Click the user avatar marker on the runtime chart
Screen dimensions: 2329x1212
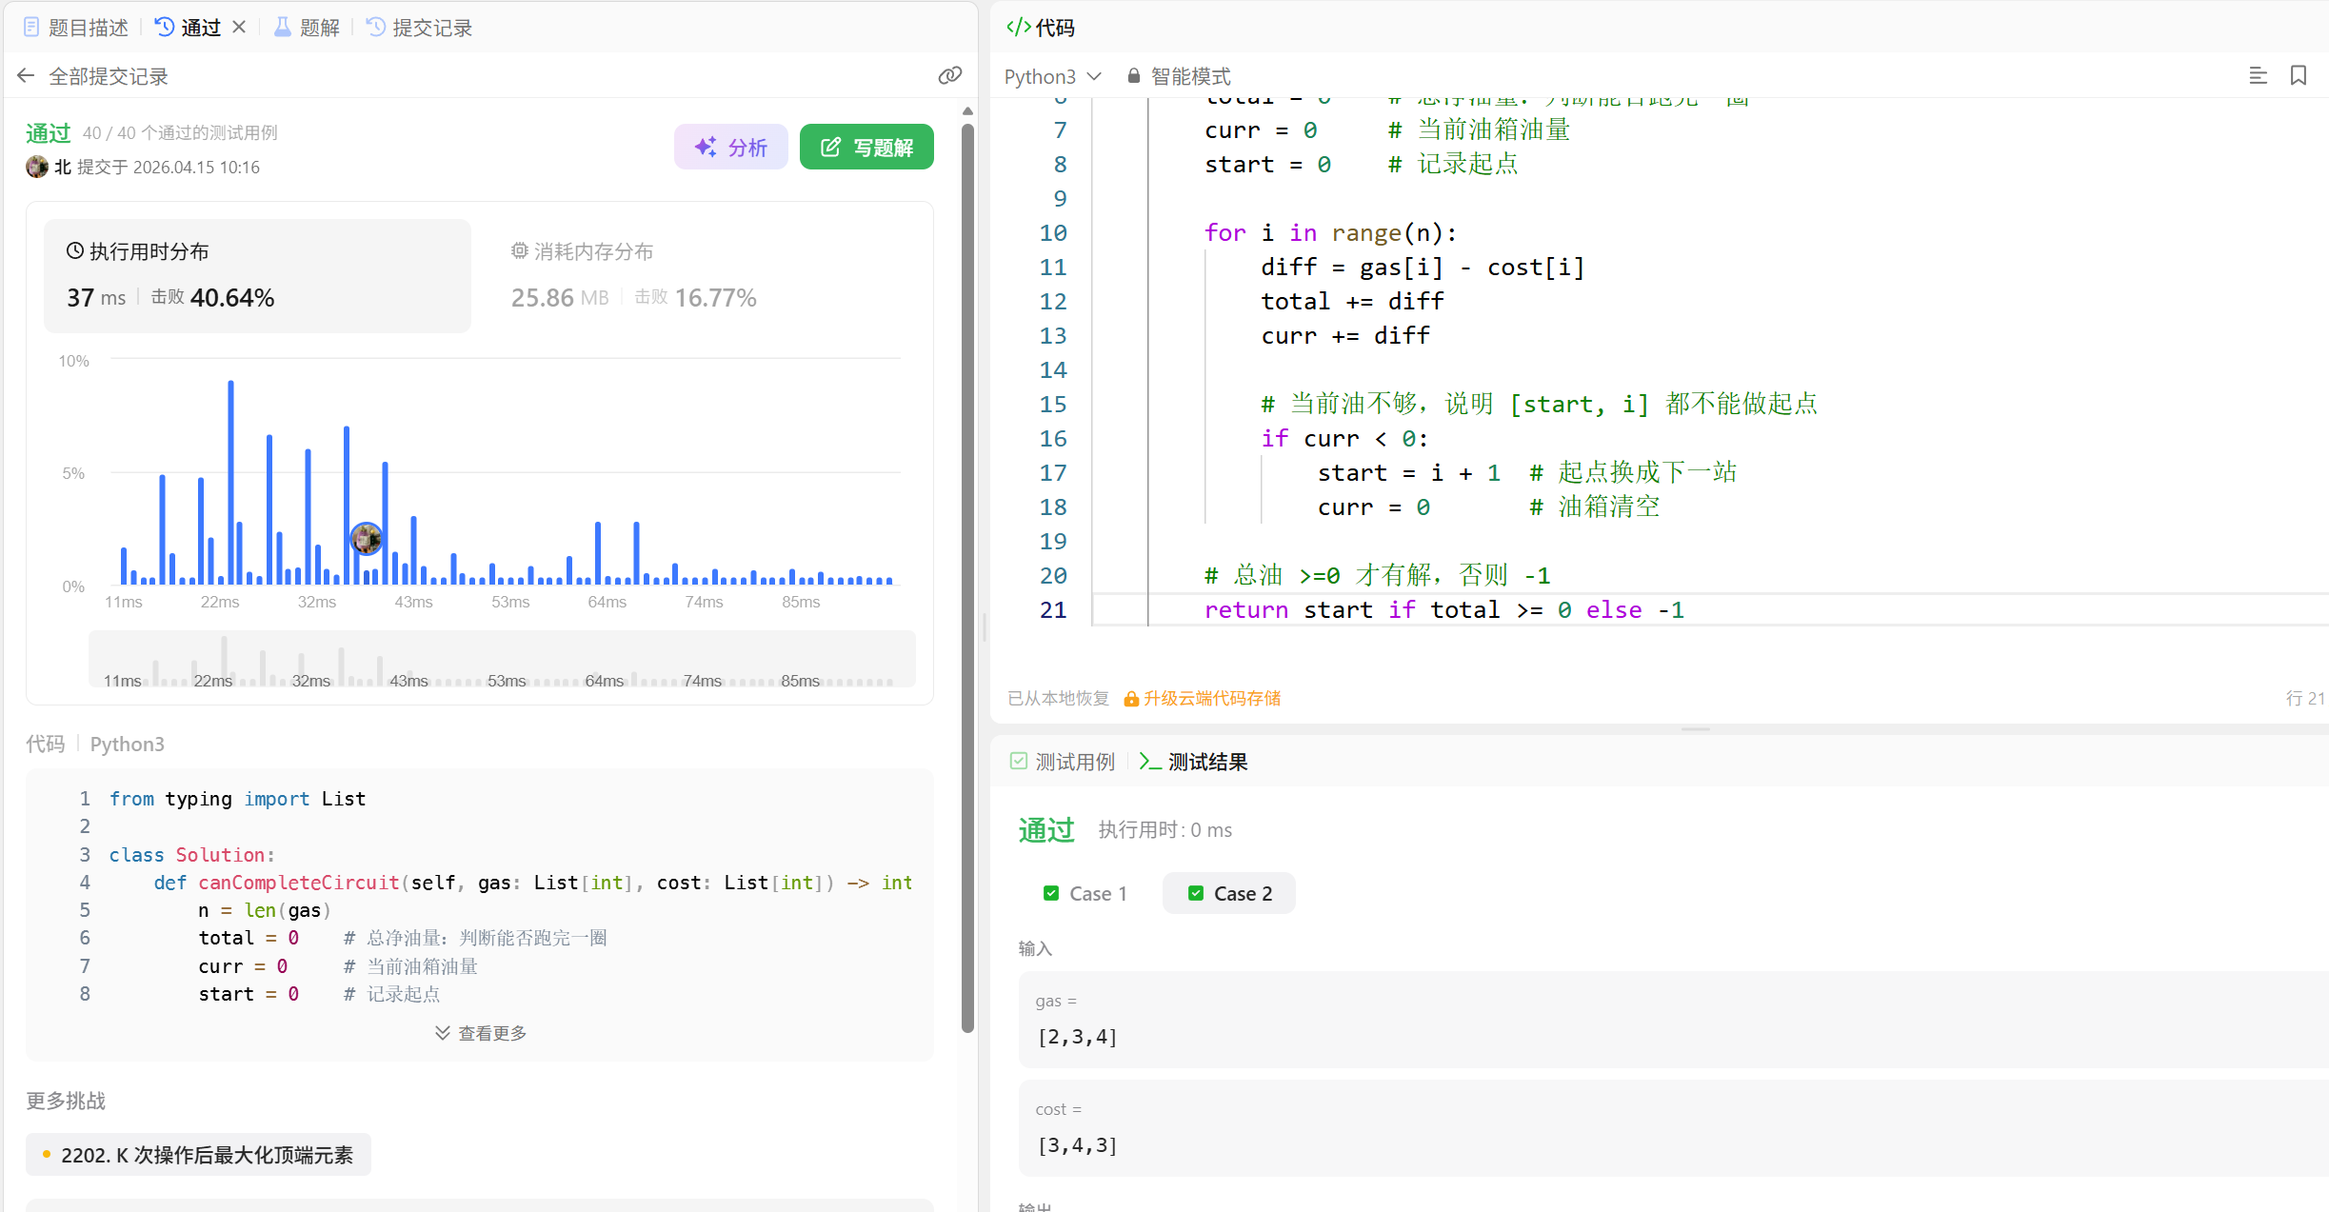[x=366, y=539]
